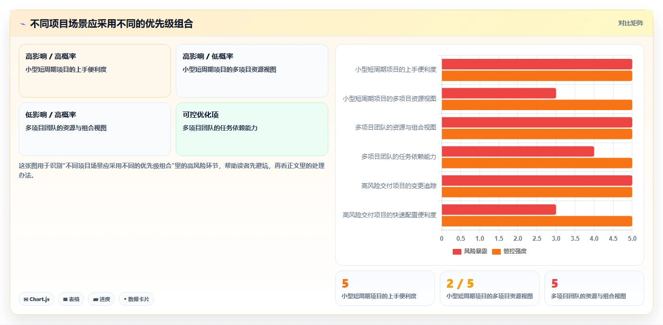The width and height of the screenshot is (663, 325).
Task: Open the green 可控优化项 matrix card
Action: point(252,129)
